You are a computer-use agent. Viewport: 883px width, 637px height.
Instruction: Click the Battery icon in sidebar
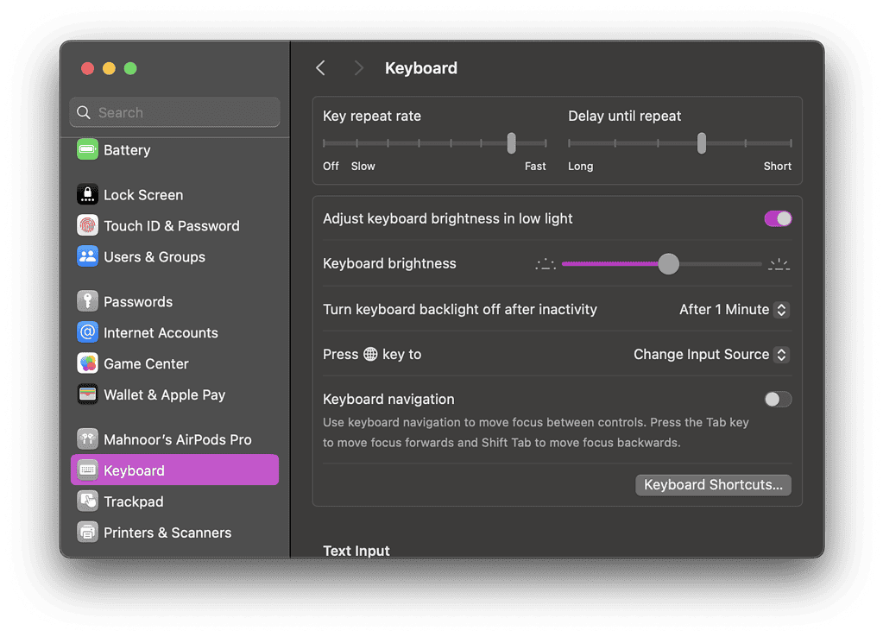(87, 150)
